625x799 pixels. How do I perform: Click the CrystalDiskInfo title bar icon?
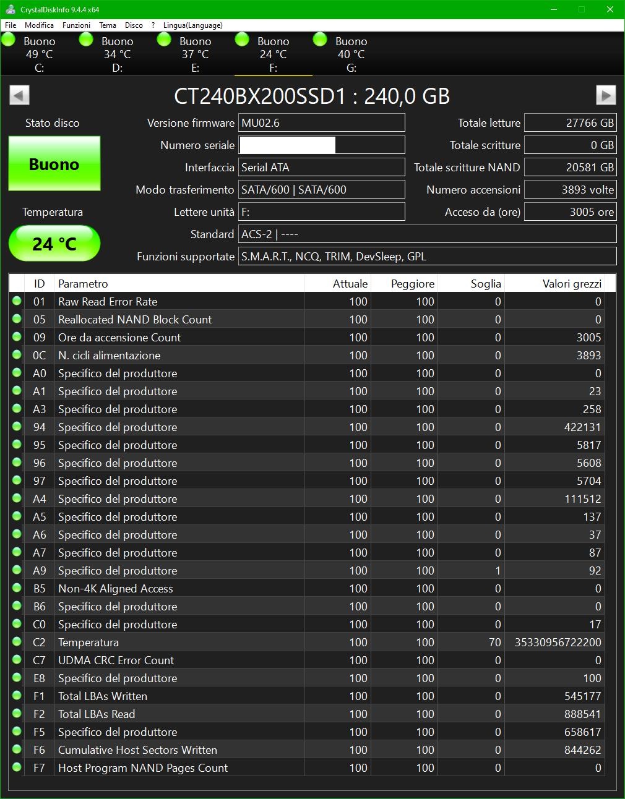pos(10,9)
